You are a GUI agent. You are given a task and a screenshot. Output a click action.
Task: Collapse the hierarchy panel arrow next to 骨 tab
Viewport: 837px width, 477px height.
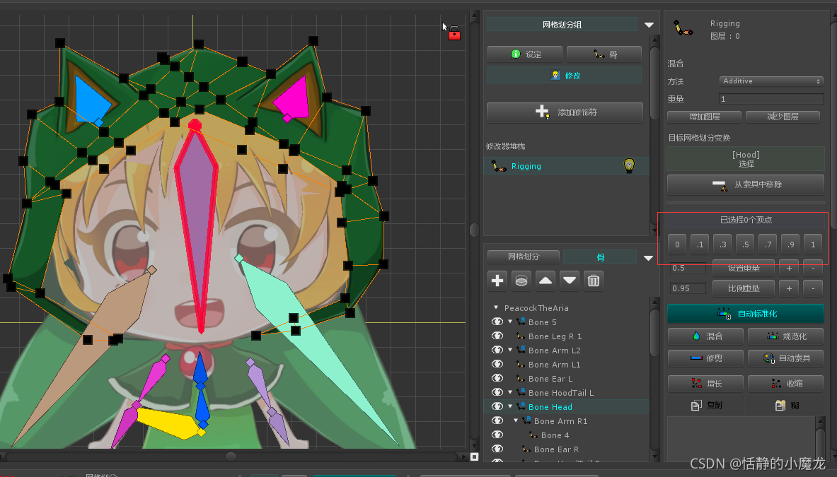649,258
